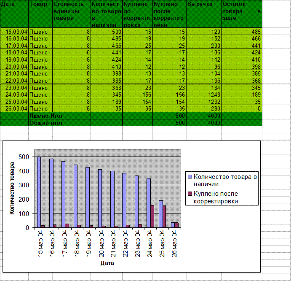Click the maroon bar for 24 мар 04
The width and height of the screenshot is (291, 281).
coord(152,216)
